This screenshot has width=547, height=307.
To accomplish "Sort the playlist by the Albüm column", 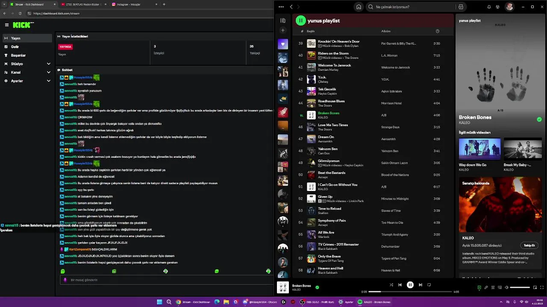I will (386, 31).
